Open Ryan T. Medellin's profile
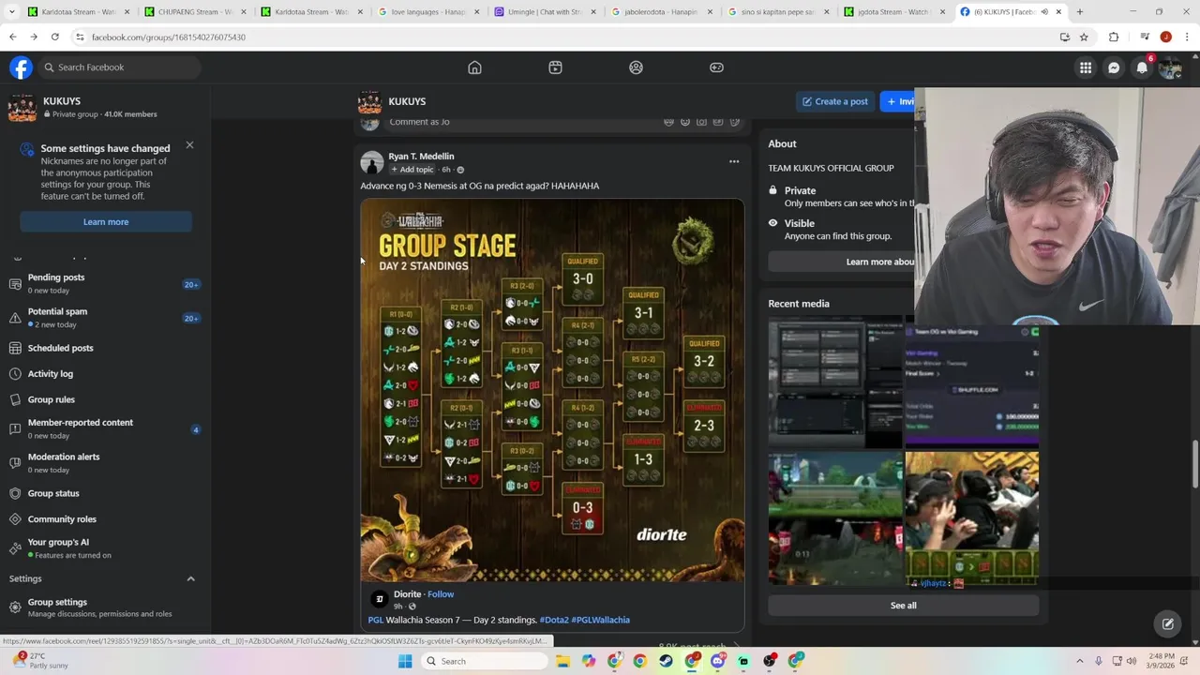1200x675 pixels. pos(421,157)
